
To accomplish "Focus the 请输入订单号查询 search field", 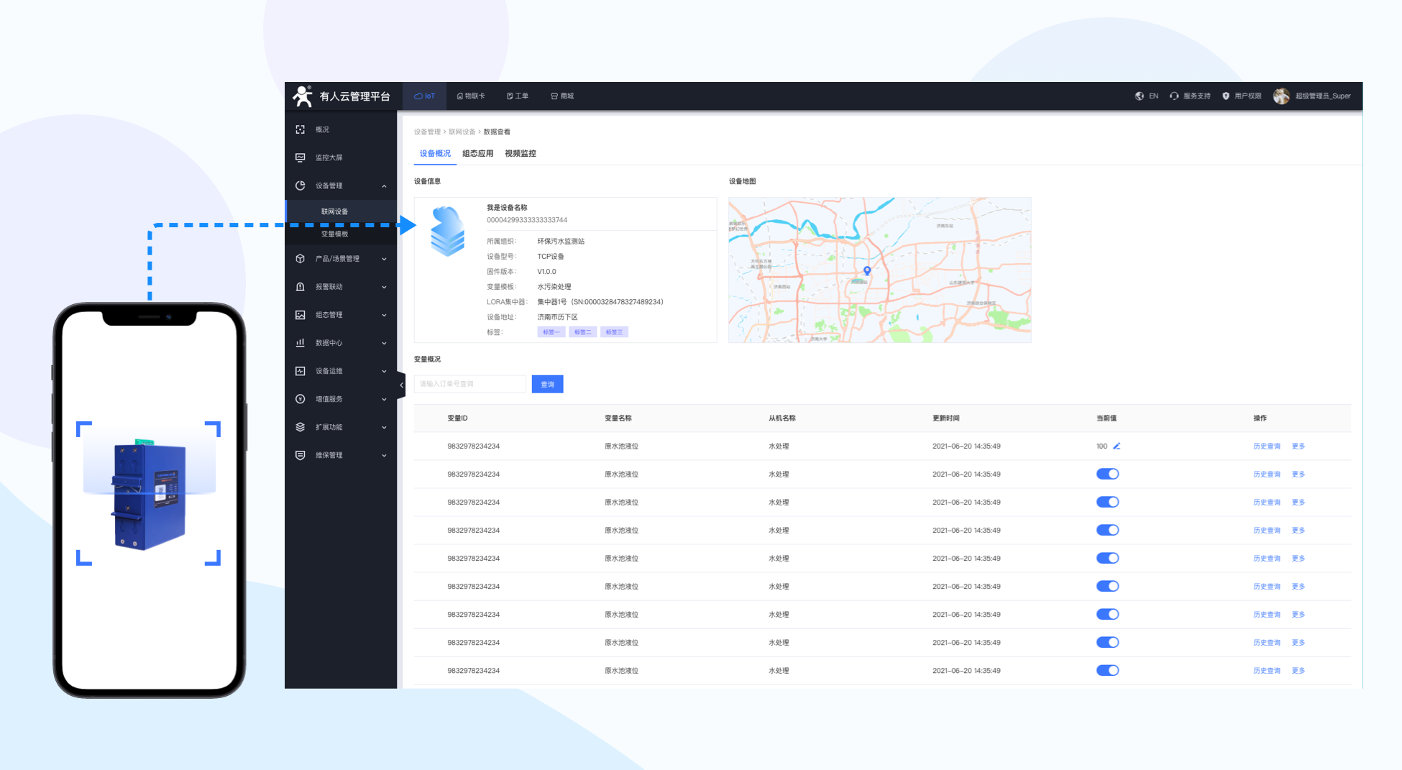I will pos(469,384).
